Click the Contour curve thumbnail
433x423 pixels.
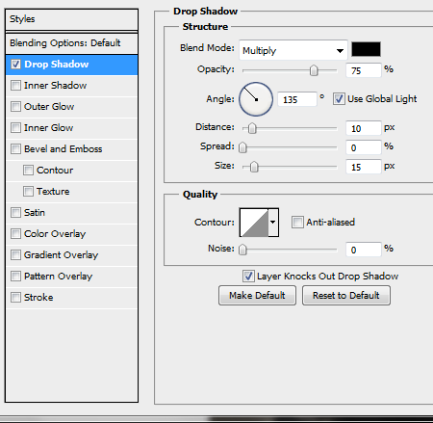pos(254,223)
